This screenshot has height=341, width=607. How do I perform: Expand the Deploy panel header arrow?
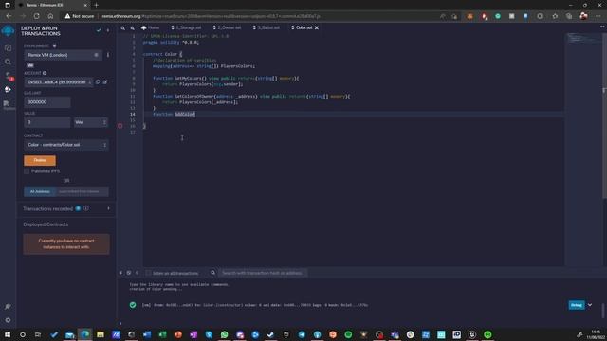(x=108, y=30)
